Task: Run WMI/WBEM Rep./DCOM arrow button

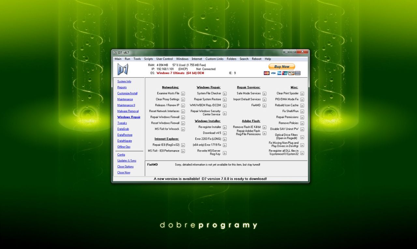Action: click(224, 106)
